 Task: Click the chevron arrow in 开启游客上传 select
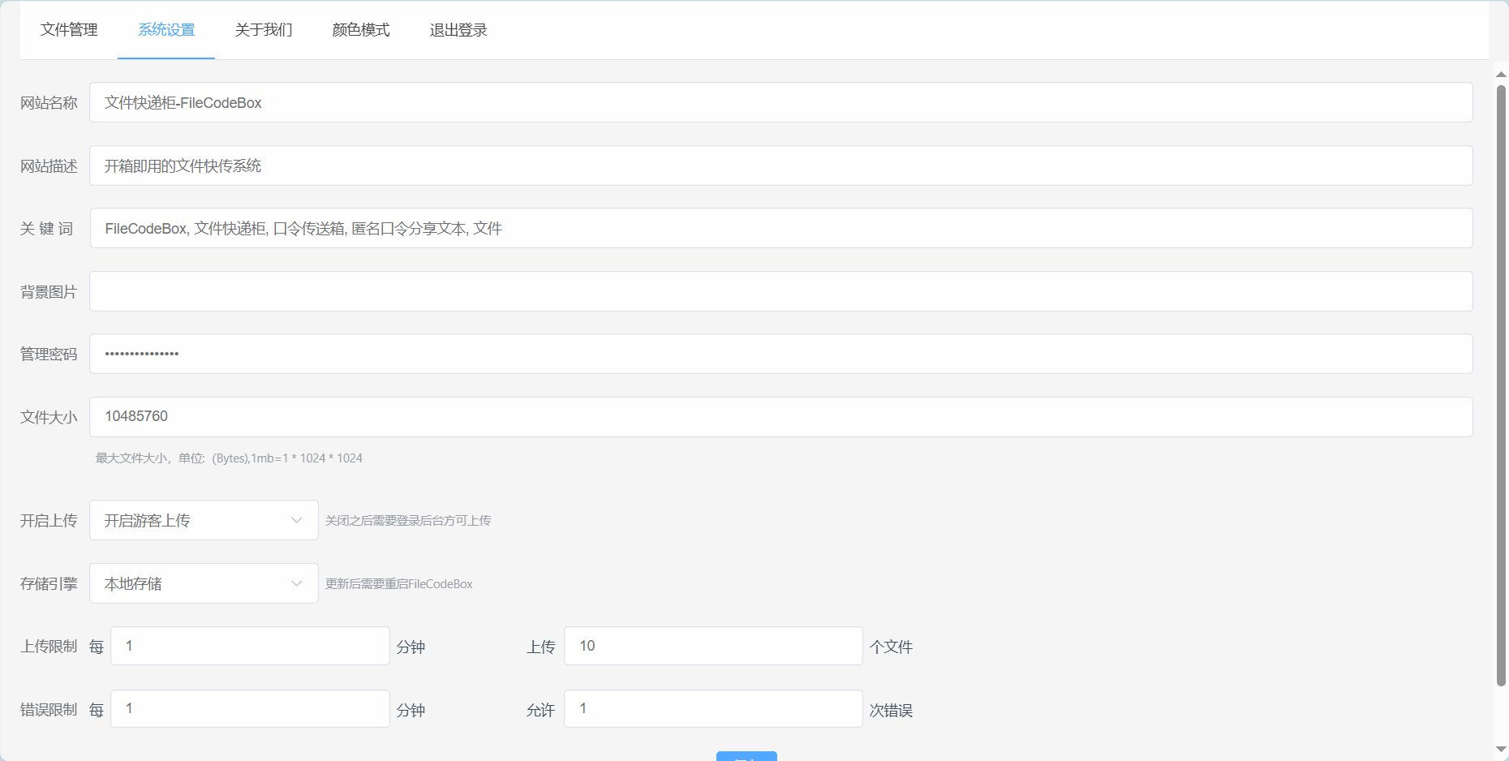click(296, 520)
